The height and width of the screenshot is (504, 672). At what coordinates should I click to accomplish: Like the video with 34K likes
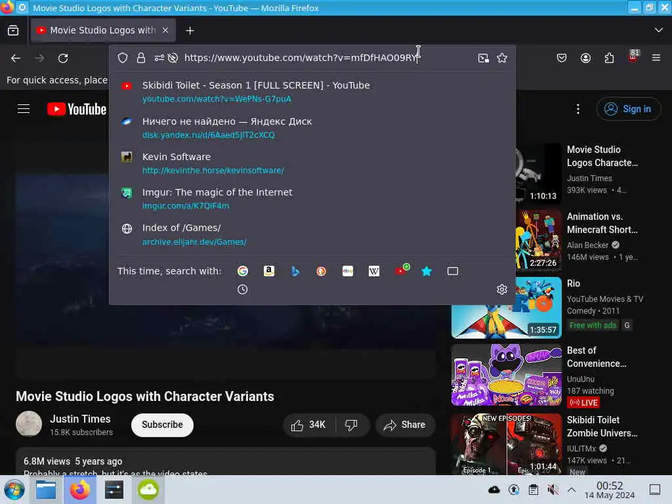308,425
